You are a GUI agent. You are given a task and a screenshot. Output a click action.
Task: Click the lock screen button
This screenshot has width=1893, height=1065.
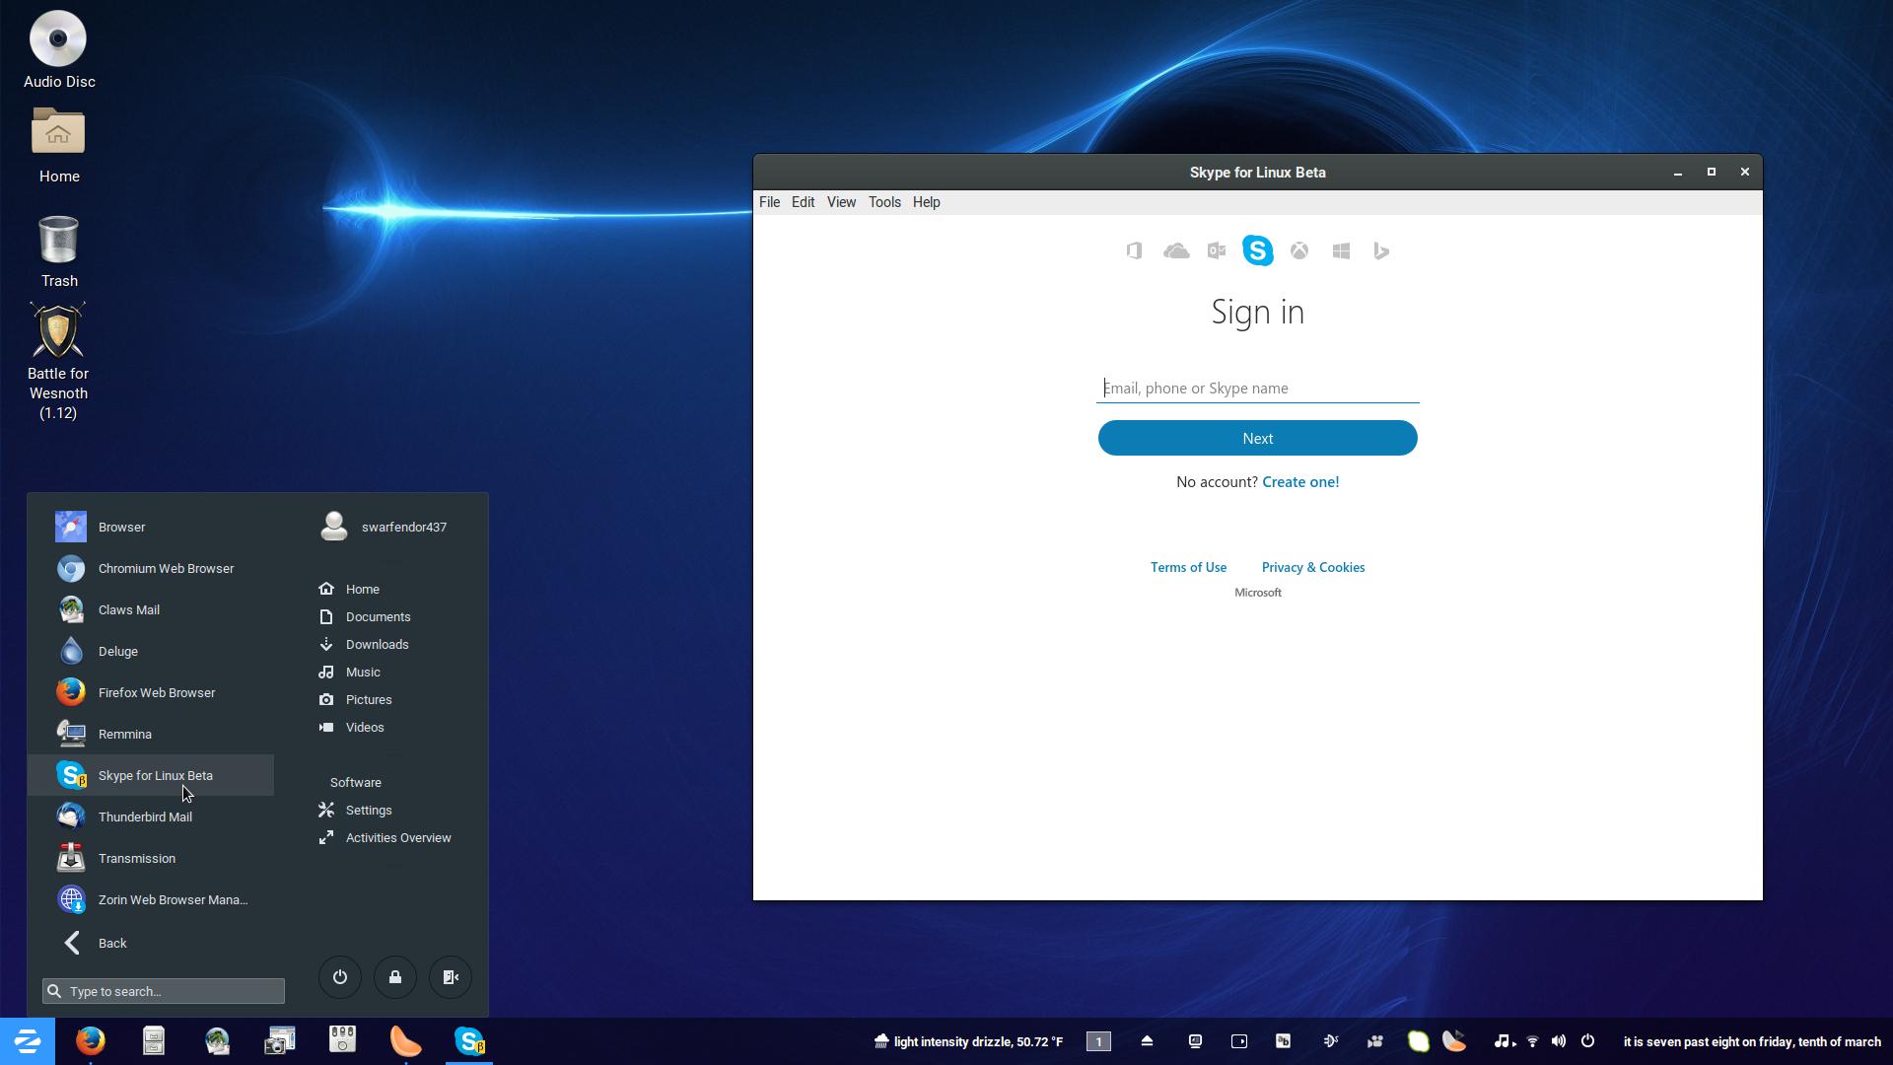(394, 977)
